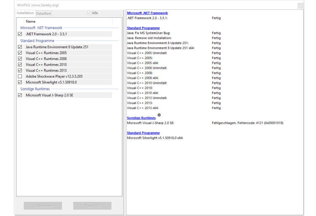Toggle Microsoft Visual J-Sharp 2.0 SE checkbox
Image resolution: width=316 pixels, height=216 pixels.
click(20, 95)
